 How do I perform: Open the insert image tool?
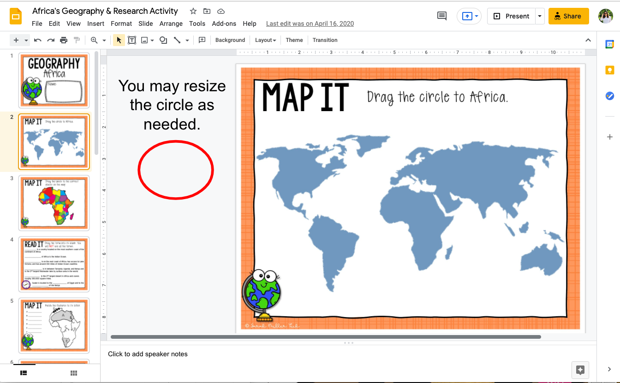144,40
